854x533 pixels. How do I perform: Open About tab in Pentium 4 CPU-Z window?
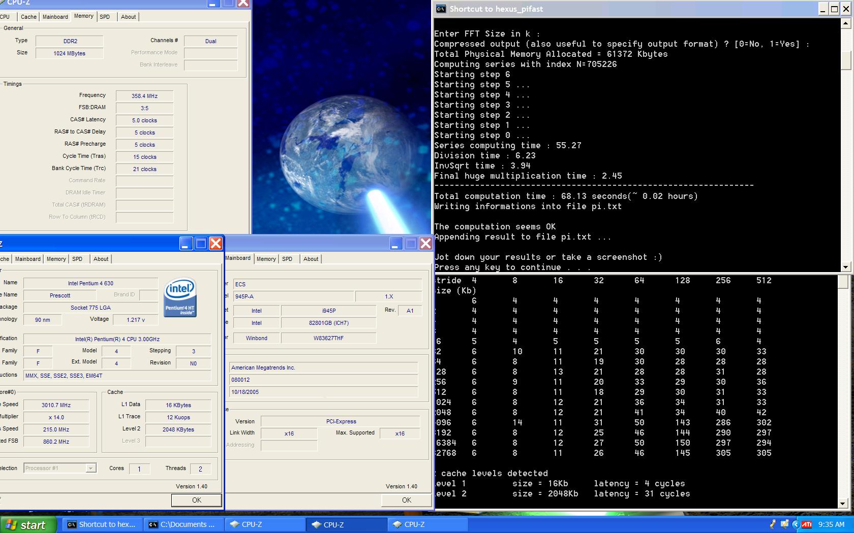pos(101,259)
